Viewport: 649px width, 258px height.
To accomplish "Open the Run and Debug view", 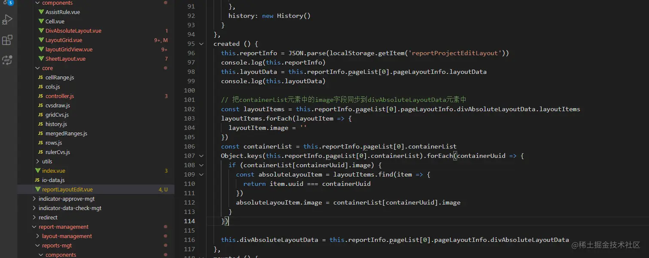I will click(x=7, y=20).
